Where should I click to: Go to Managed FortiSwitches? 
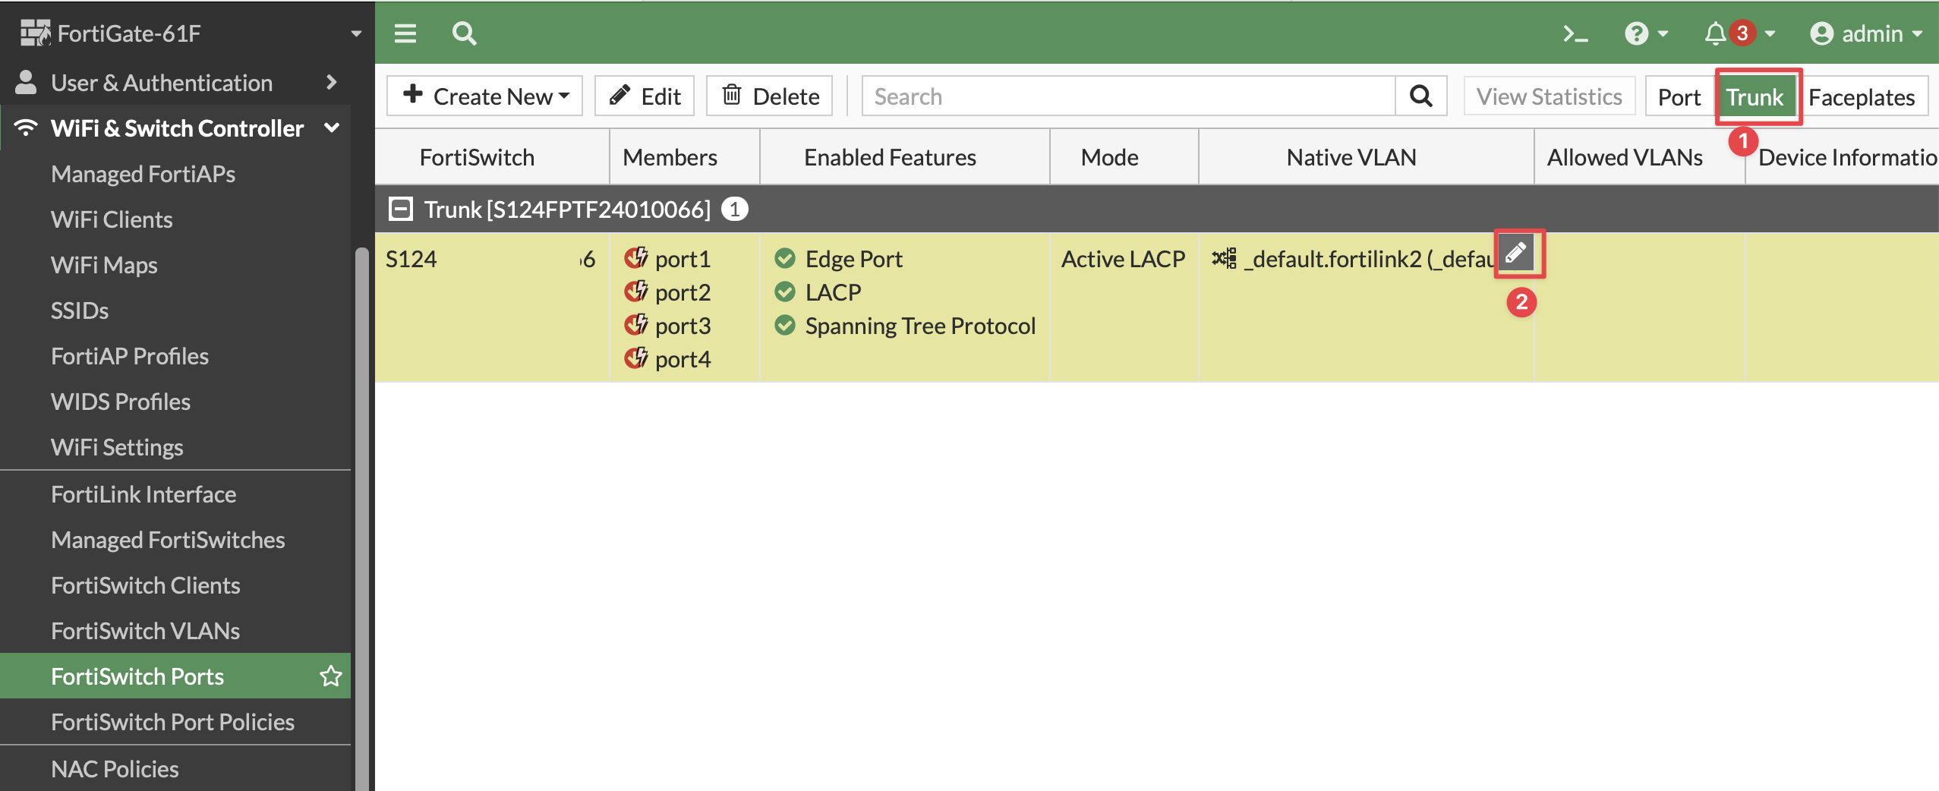[x=168, y=540]
